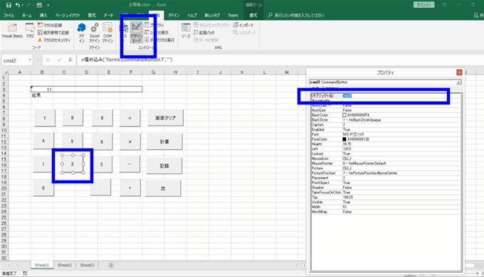This screenshot has width=484, height=277.
Task: Click the 記録 button on the sheet
Action: click(164, 165)
